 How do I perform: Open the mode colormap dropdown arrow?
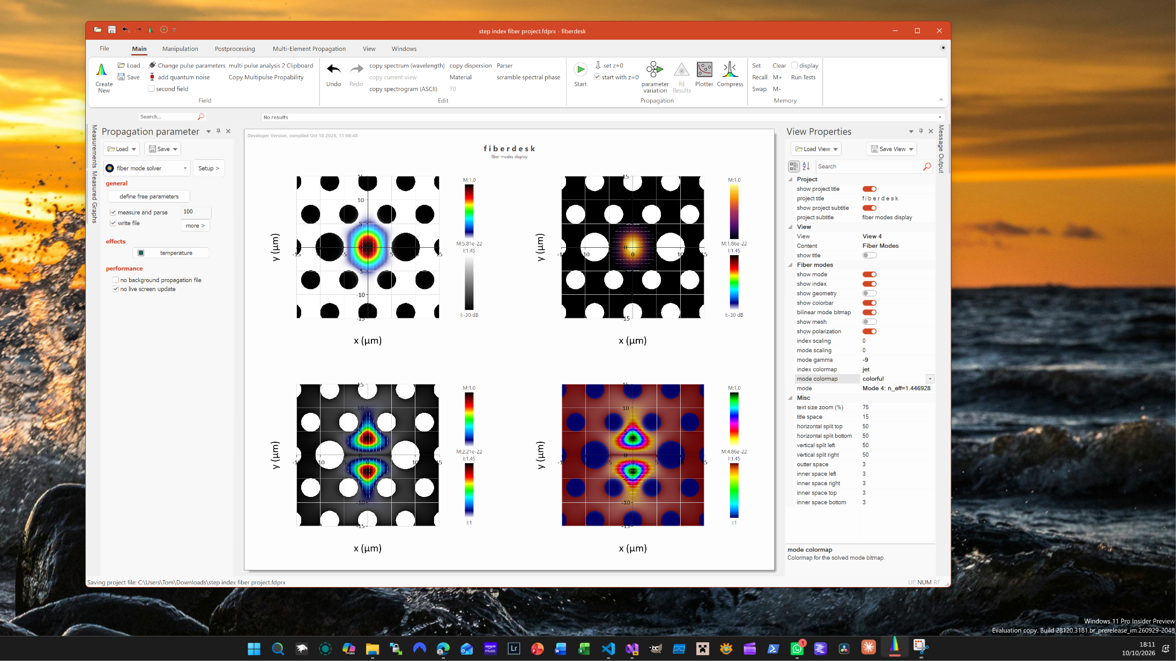tap(931, 379)
